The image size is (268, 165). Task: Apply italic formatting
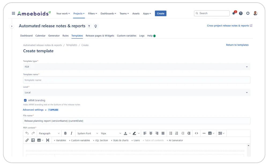[x=71, y=133]
